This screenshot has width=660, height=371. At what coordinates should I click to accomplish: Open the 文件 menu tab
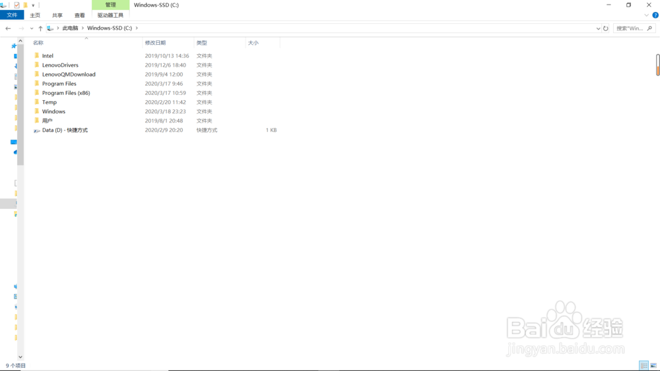pos(12,15)
